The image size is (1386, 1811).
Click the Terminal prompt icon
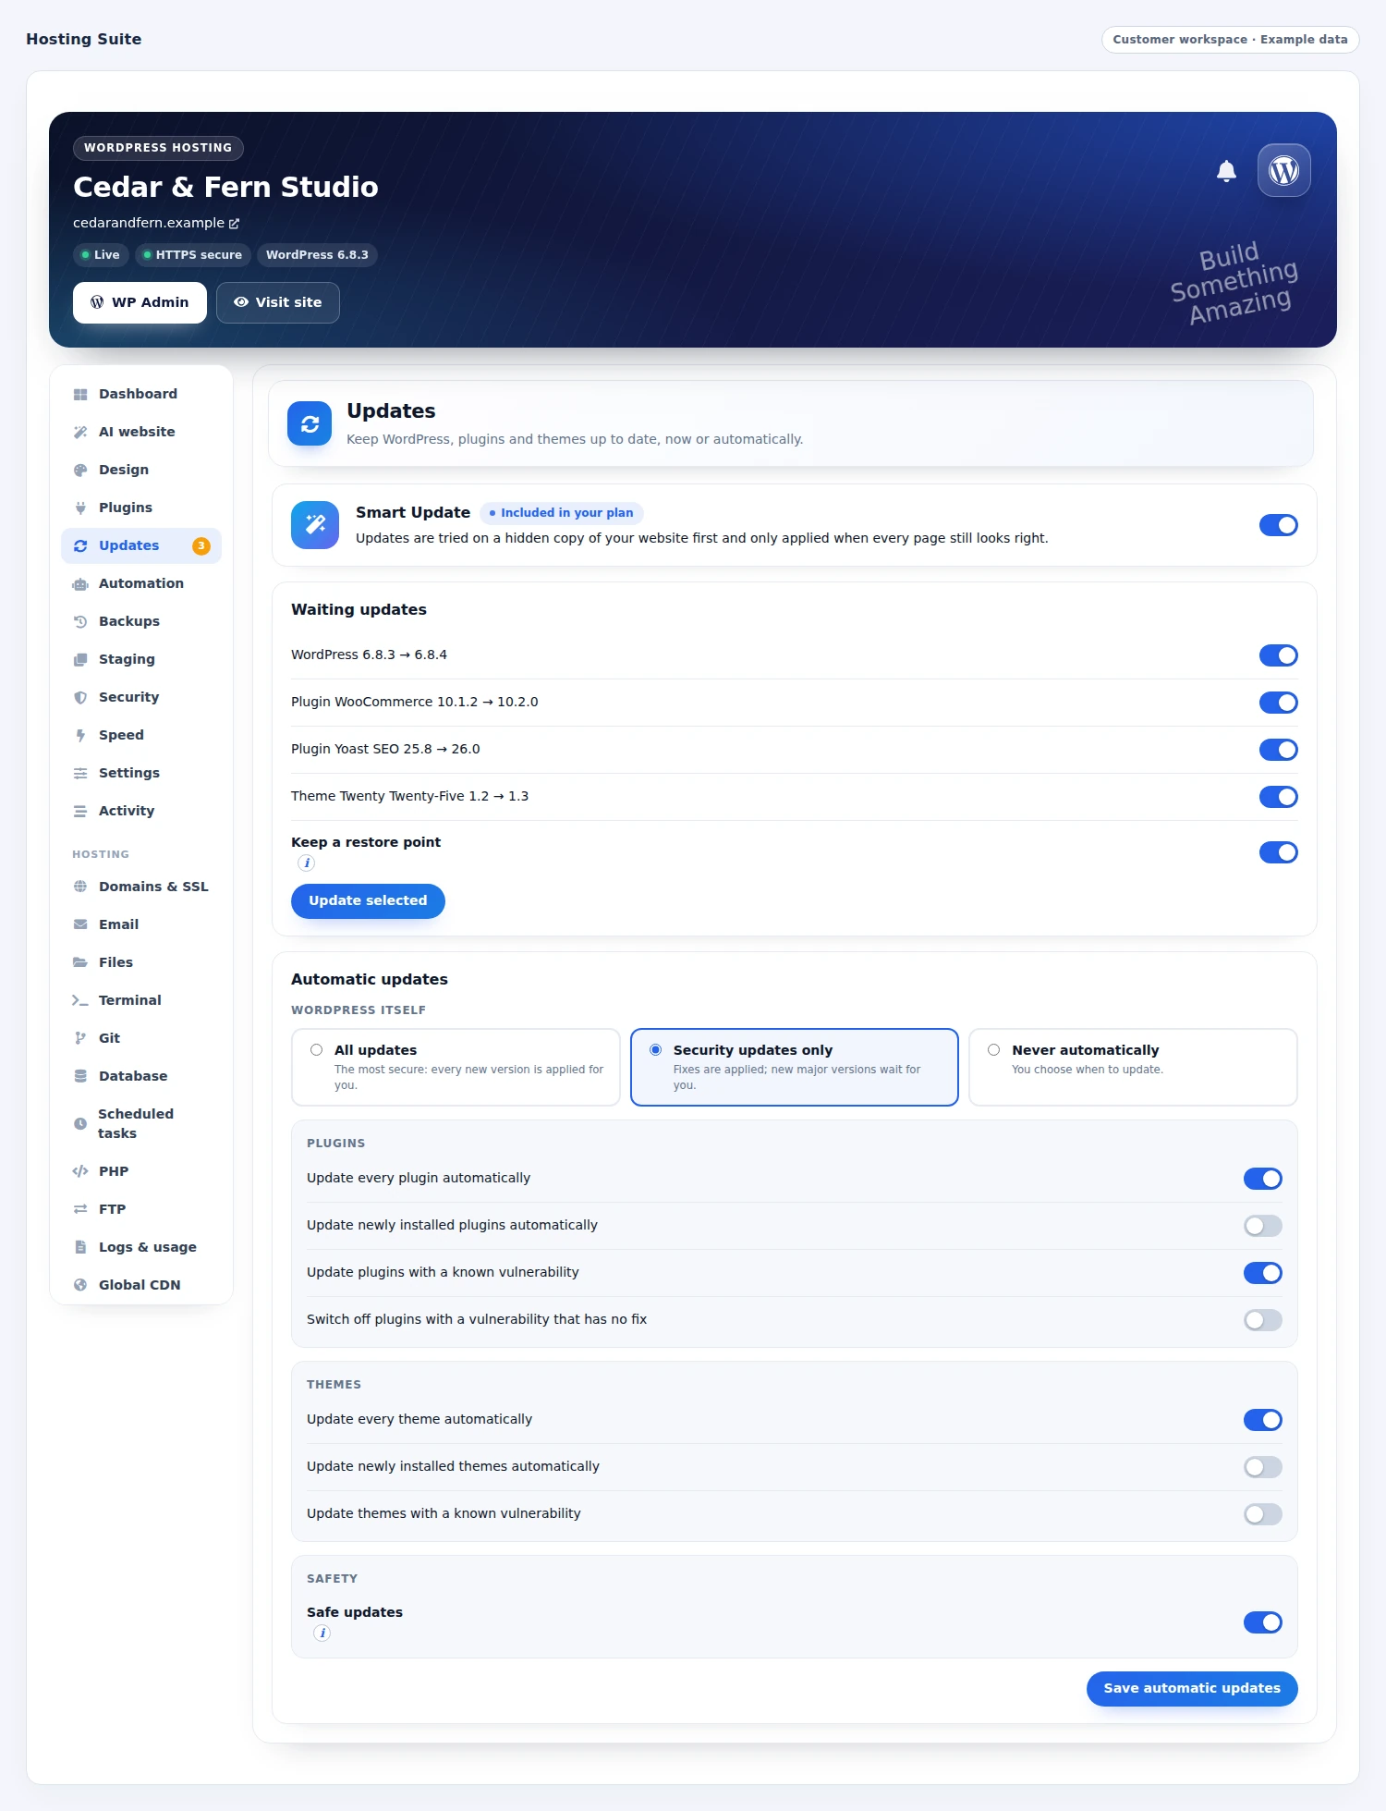click(80, 1000)
